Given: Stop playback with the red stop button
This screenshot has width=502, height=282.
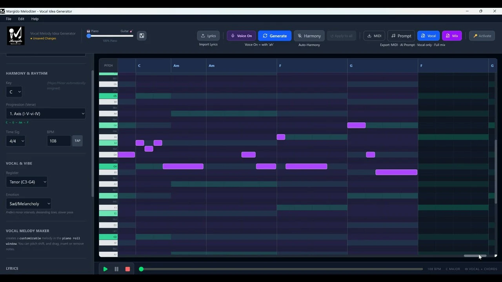Looking at the screenshot, I should (127, 269).
